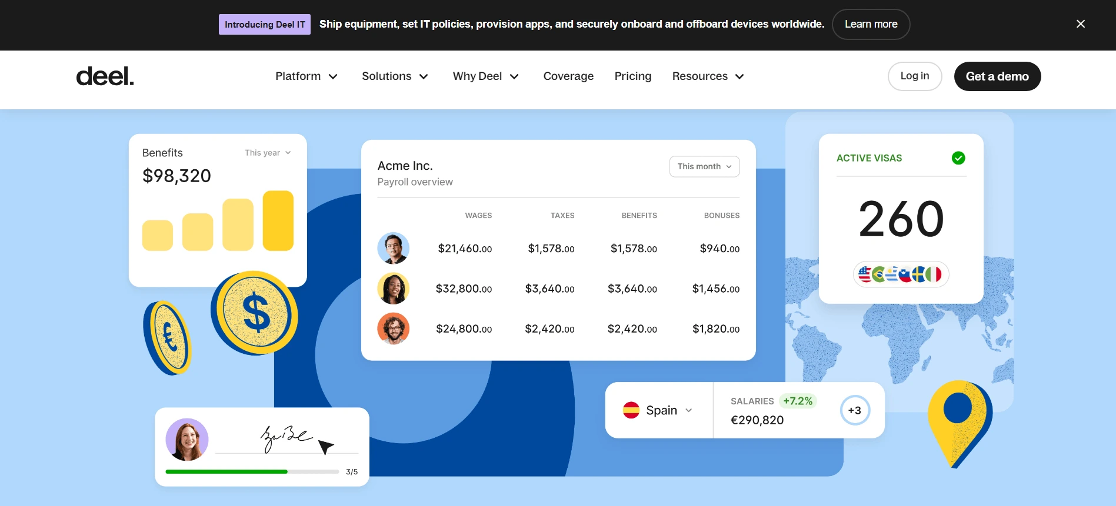Image resolution: width=1116 pixels, height=506 pixels.
Task: Open the Pricing page
Action: click(x=632, y=76)
